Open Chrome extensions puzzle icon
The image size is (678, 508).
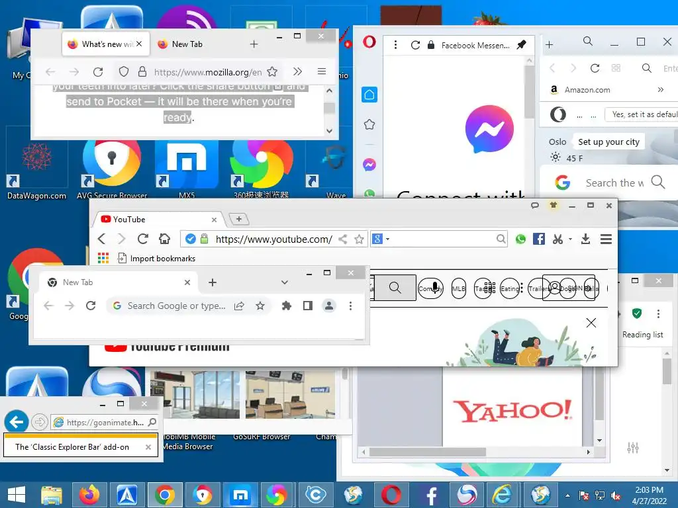point(286,306)
